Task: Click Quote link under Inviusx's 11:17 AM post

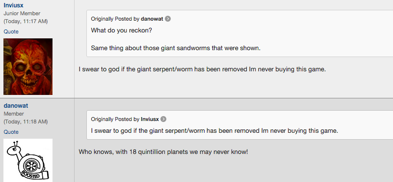Action: pos(11,31)
